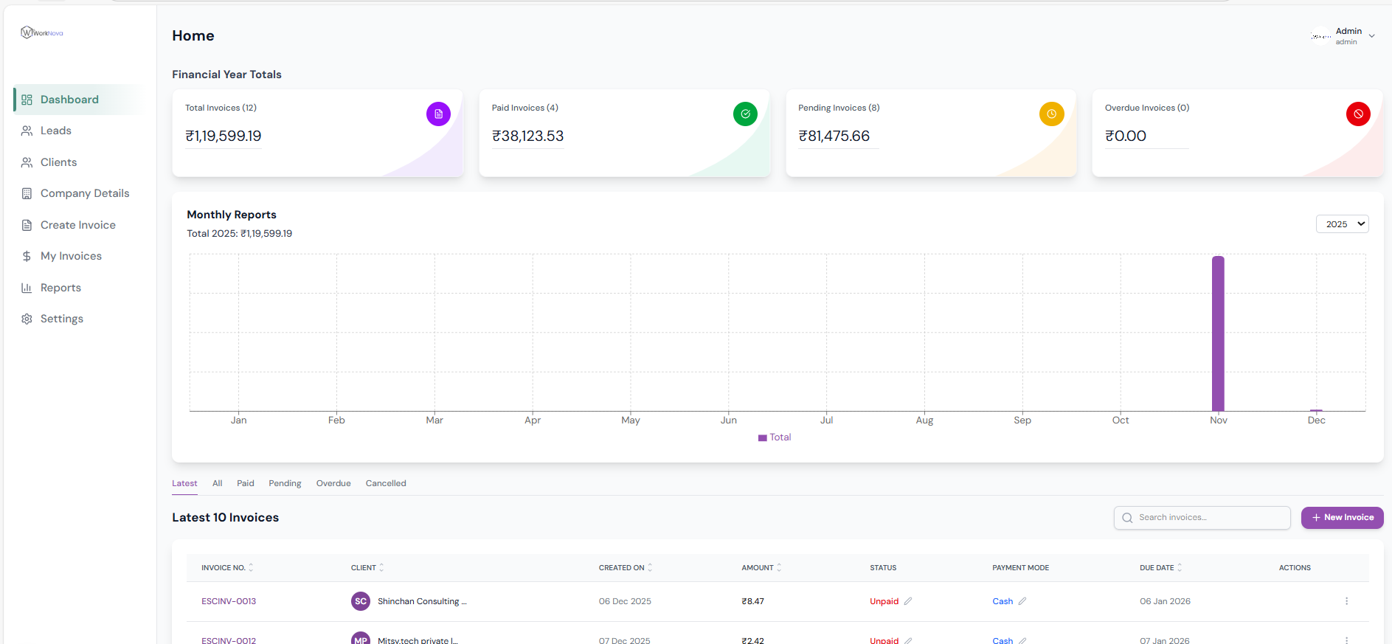This screenshot has width=1392, height=644.
Task: Open invoice ESCINV-0013 link
Action: tap(229, 601)
